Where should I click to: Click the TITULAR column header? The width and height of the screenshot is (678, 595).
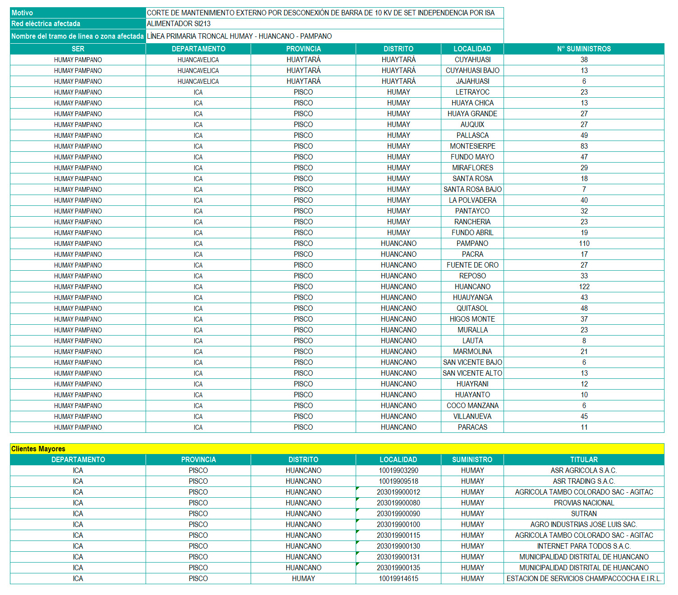click(x=584, y=460)
